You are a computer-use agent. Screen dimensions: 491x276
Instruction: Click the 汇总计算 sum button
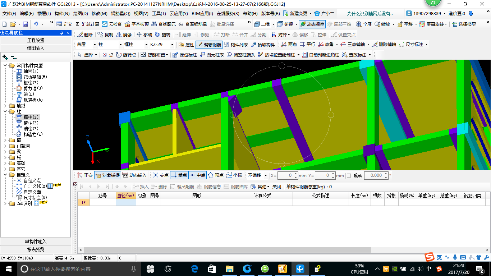(x=87, y=24)
